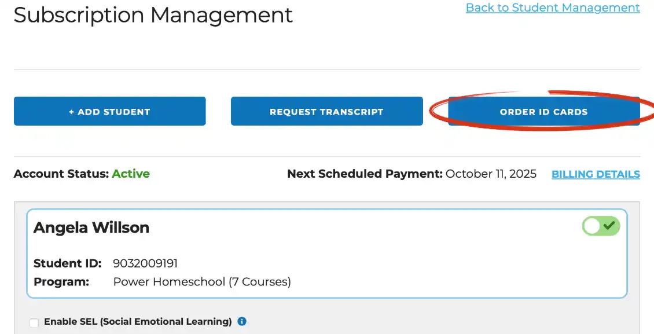Click the SEL info icon
The height and width of the screenshot is (334, 654).
(242, 321)
